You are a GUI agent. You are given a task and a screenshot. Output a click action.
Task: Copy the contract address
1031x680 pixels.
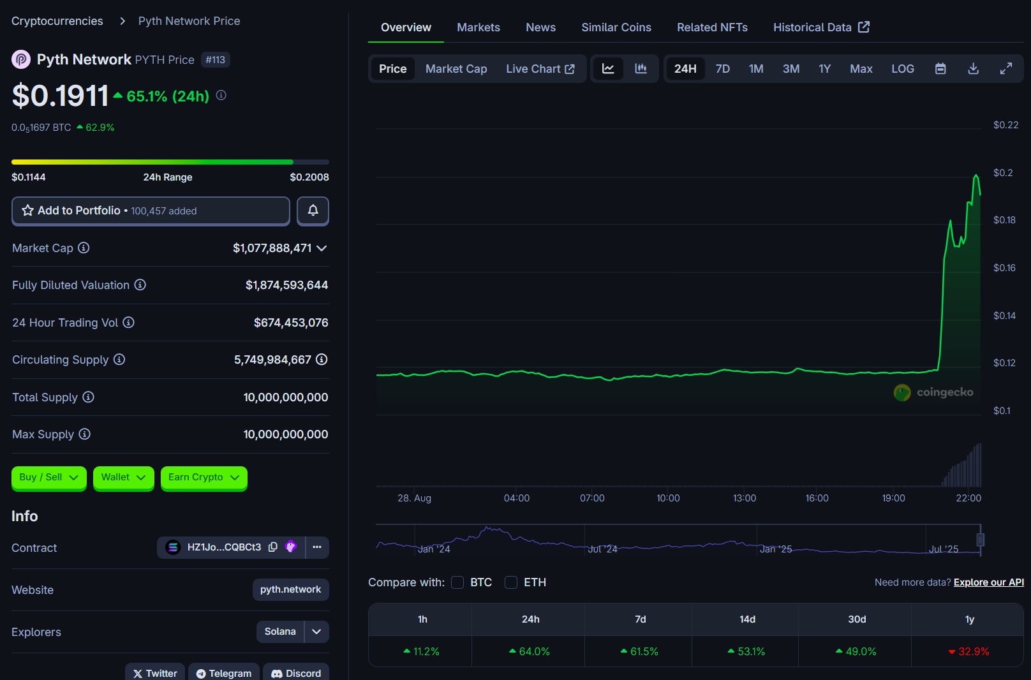[x=273, y=547]
